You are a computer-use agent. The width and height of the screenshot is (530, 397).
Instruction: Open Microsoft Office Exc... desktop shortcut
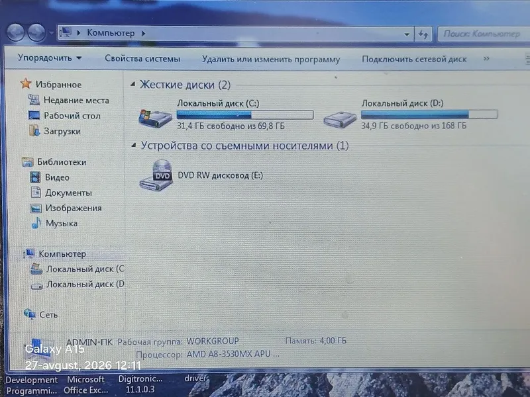pyautogui.click(x=86, y=385)
